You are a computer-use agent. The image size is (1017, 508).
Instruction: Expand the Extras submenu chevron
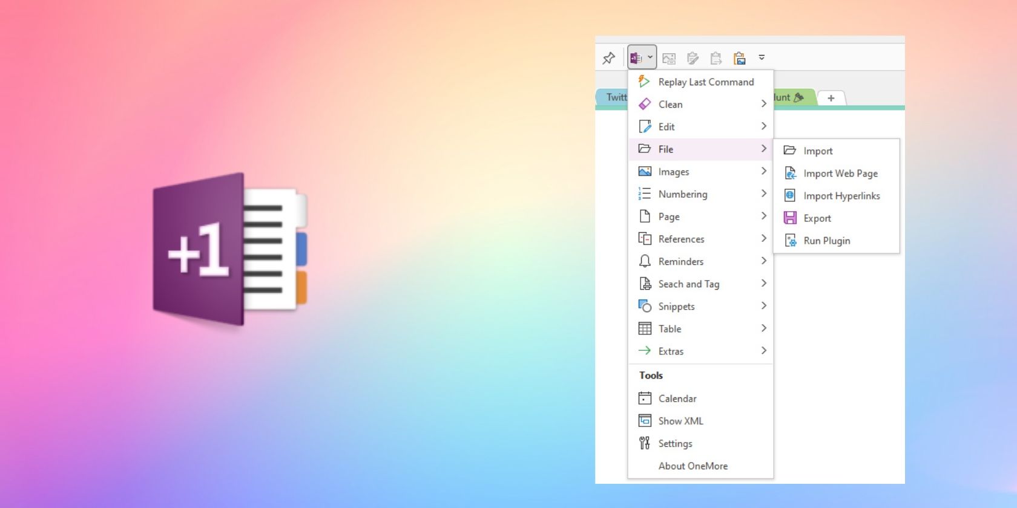[764, 350]
